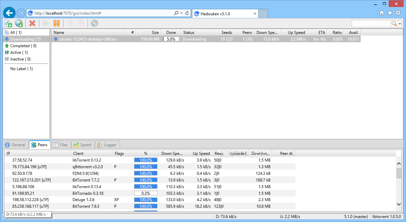Open the address bar autocomplete dropdown arrow
This screenshot has width=406, height=222.
coord(181,13)
